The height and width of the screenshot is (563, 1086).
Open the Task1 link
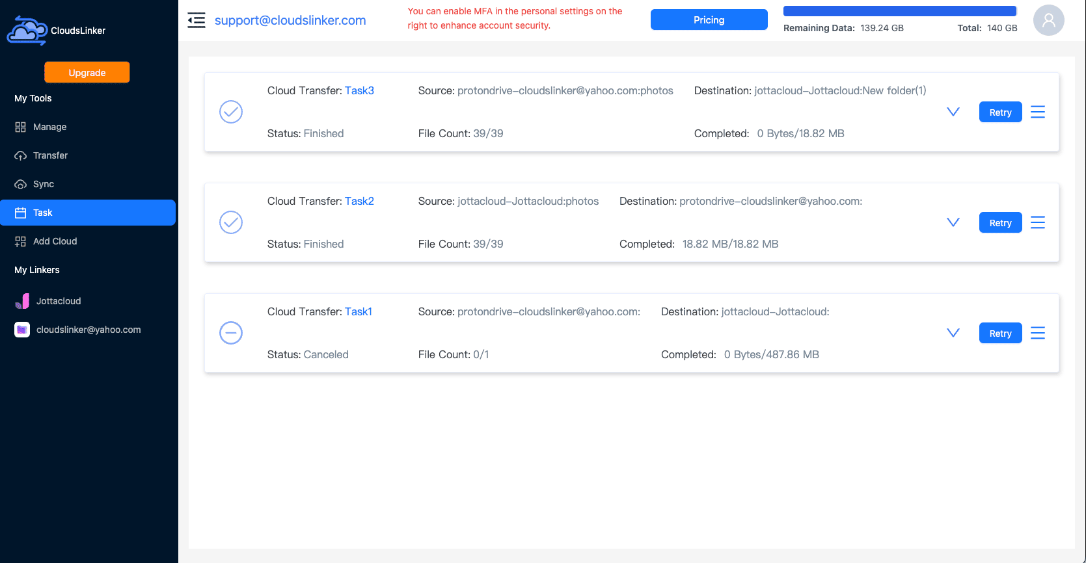click(359, 311)
